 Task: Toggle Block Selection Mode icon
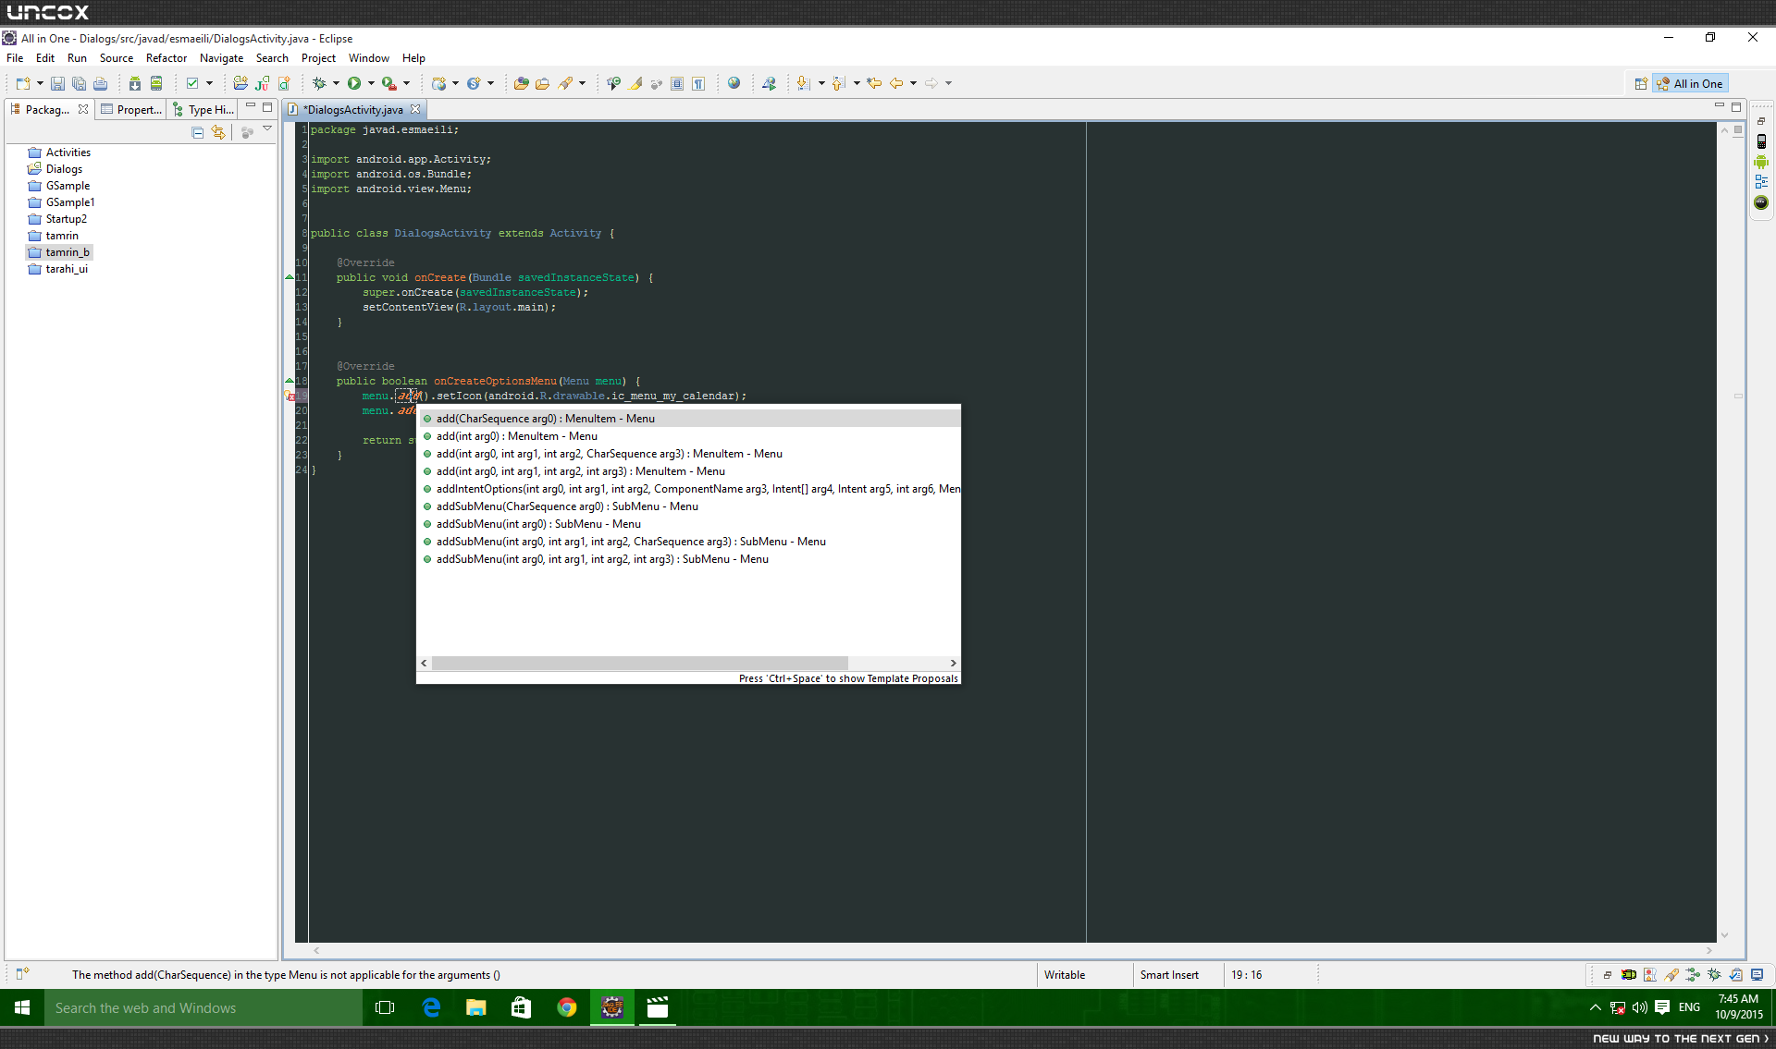[x=677, y=83]
